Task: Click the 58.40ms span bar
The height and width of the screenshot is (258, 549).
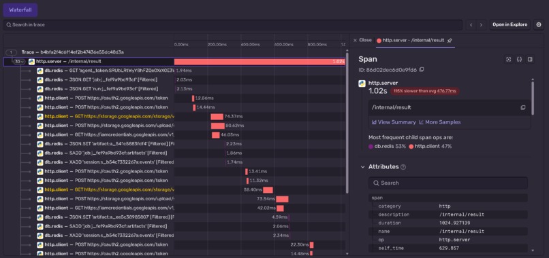Action: point(268,189)
